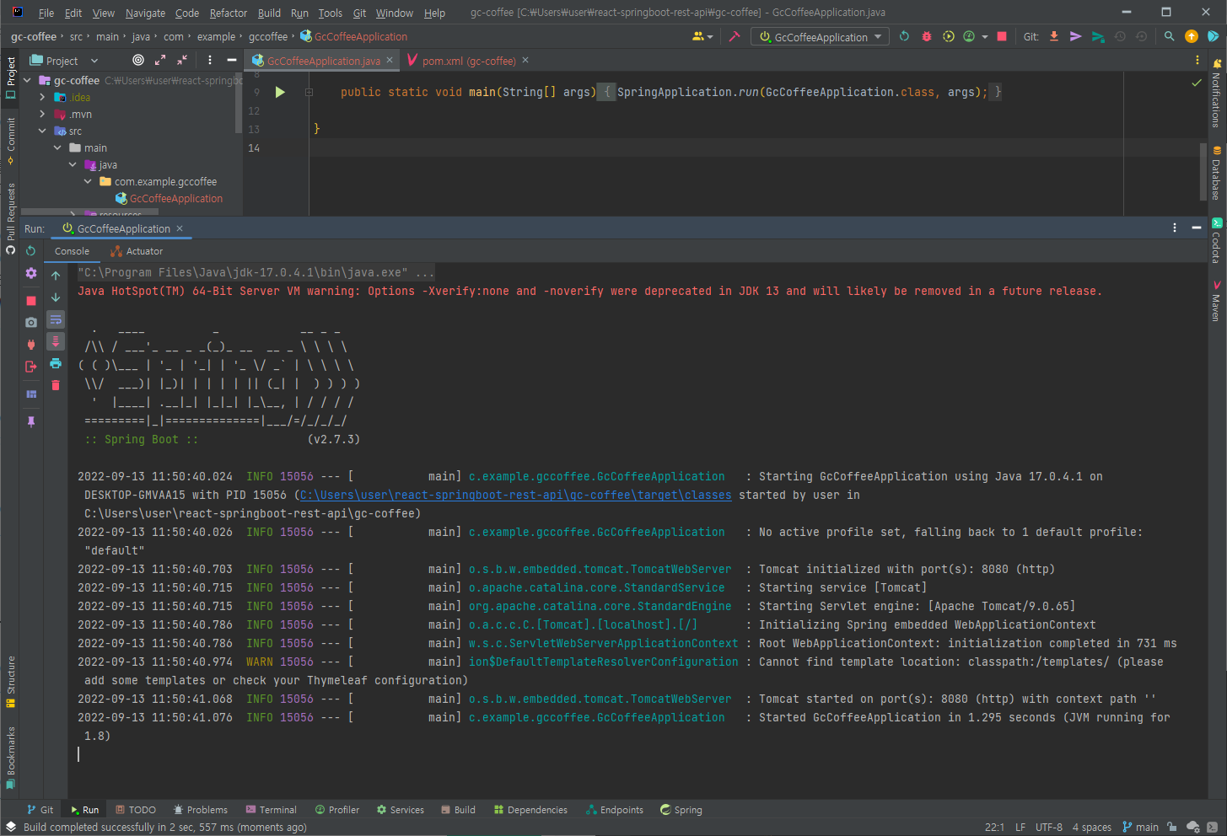
Task: Stop the running application from top toolbar
Action: pyautogui.click(x=1002, y=37)
